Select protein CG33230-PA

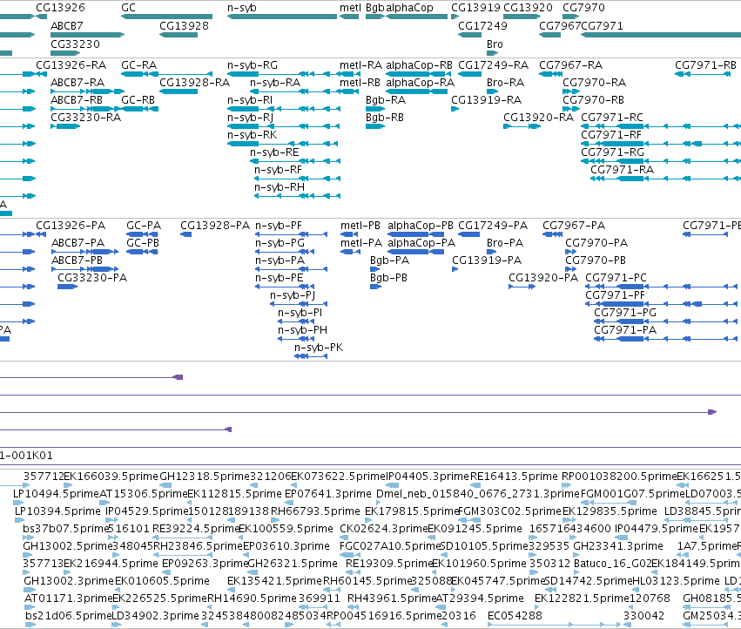click(x=67, y=287)
